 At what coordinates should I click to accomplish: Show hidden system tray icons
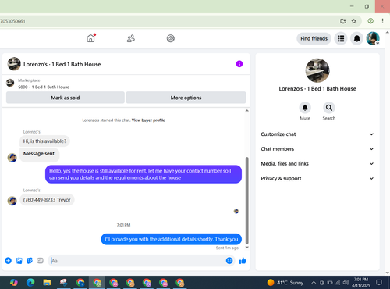tap(314, 283)
